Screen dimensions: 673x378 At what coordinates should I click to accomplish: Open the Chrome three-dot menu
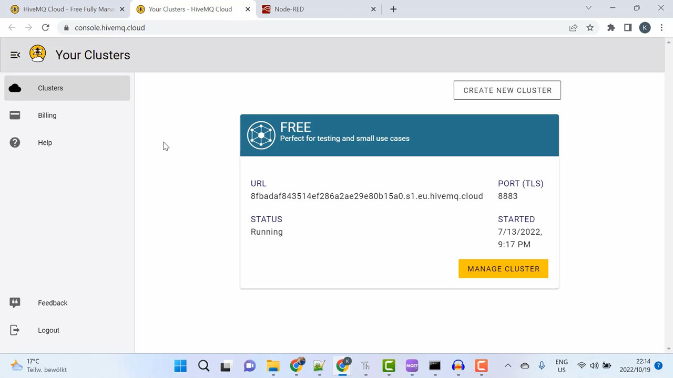661,28
